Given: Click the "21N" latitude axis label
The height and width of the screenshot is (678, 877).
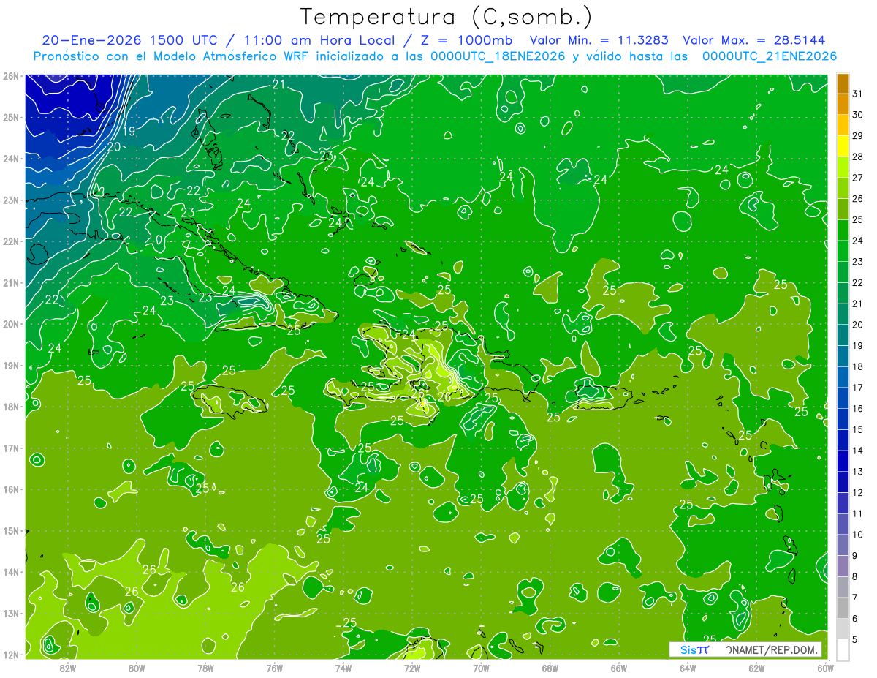Looking at the screenshot, I should (10, 282).
